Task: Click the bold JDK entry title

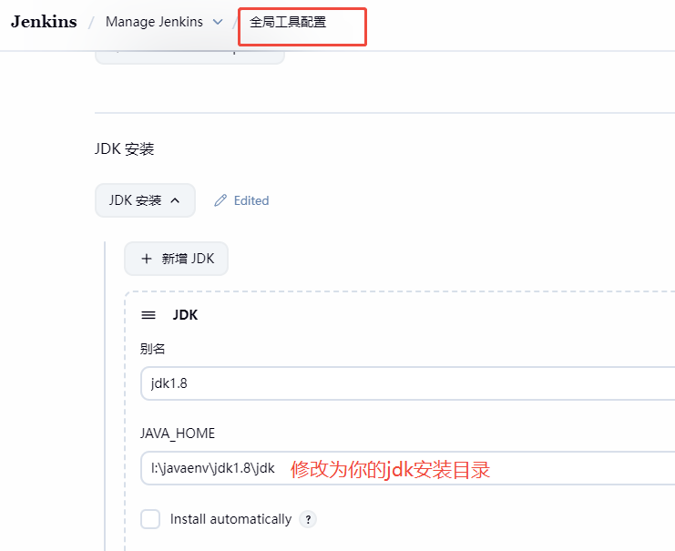Action: tap(185, 315)
